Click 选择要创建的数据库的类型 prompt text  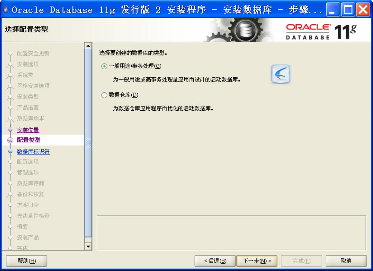(133, 53)
